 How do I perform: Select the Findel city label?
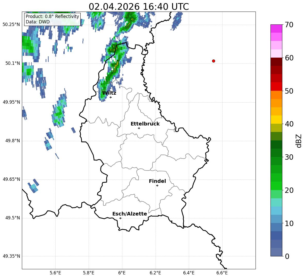coord(157,181)
